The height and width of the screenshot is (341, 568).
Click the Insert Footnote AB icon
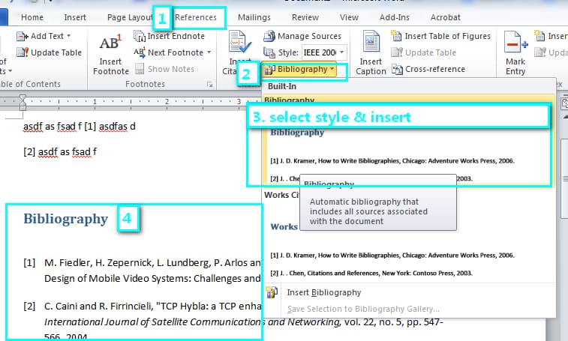click(x=111, y=43)
